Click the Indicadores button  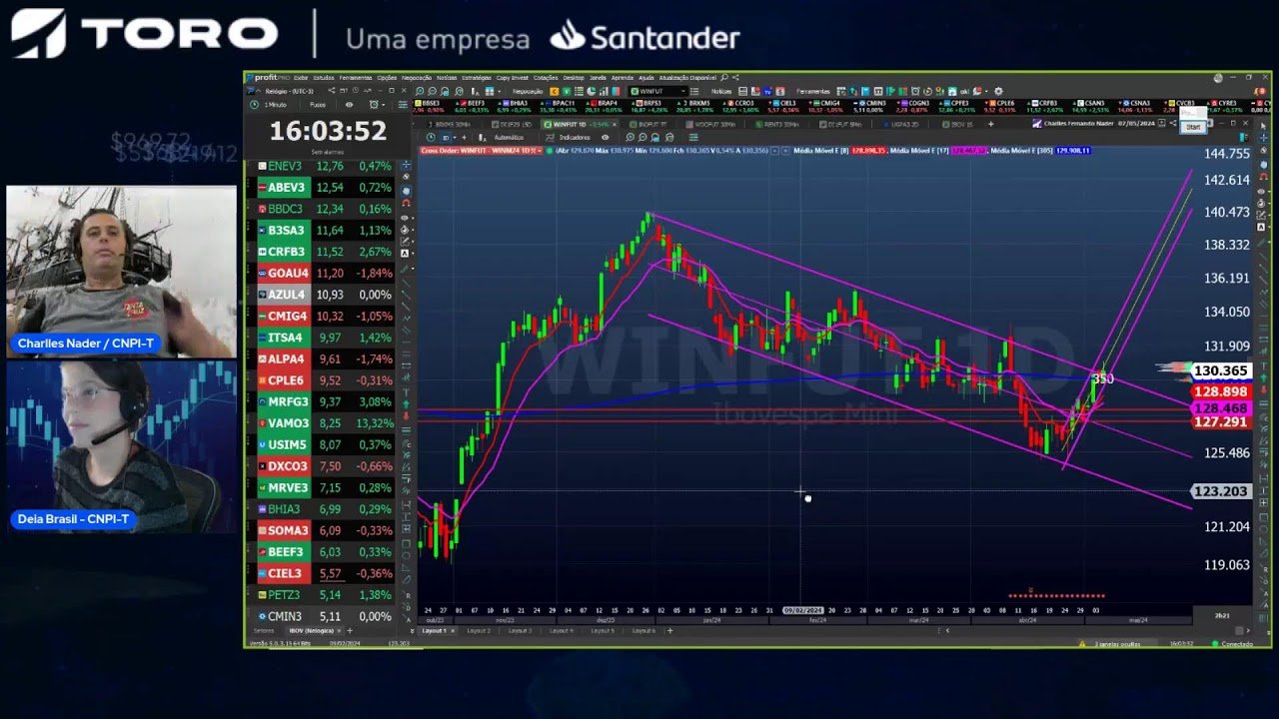pos(566,137)
